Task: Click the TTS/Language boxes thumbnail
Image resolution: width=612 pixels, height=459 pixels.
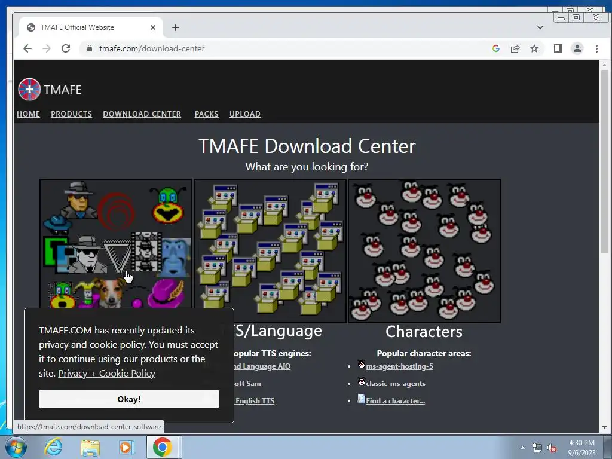Action: pos(270,251)
